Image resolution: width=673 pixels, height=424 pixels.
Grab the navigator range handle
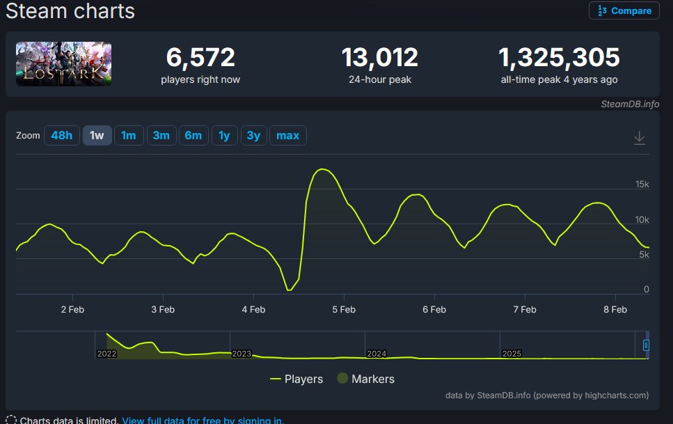point(646,345)
